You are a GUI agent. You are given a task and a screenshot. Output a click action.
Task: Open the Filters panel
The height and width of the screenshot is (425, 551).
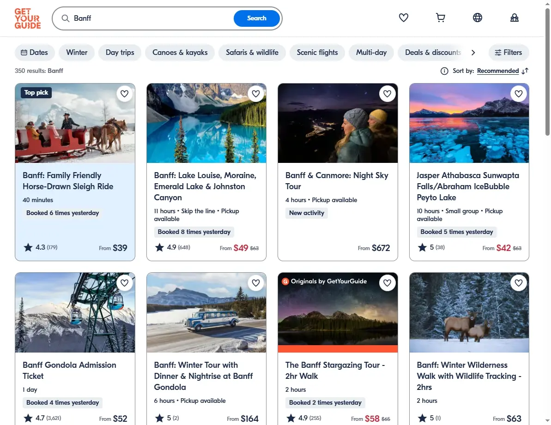pyautogui.click(x=509, y=53)
